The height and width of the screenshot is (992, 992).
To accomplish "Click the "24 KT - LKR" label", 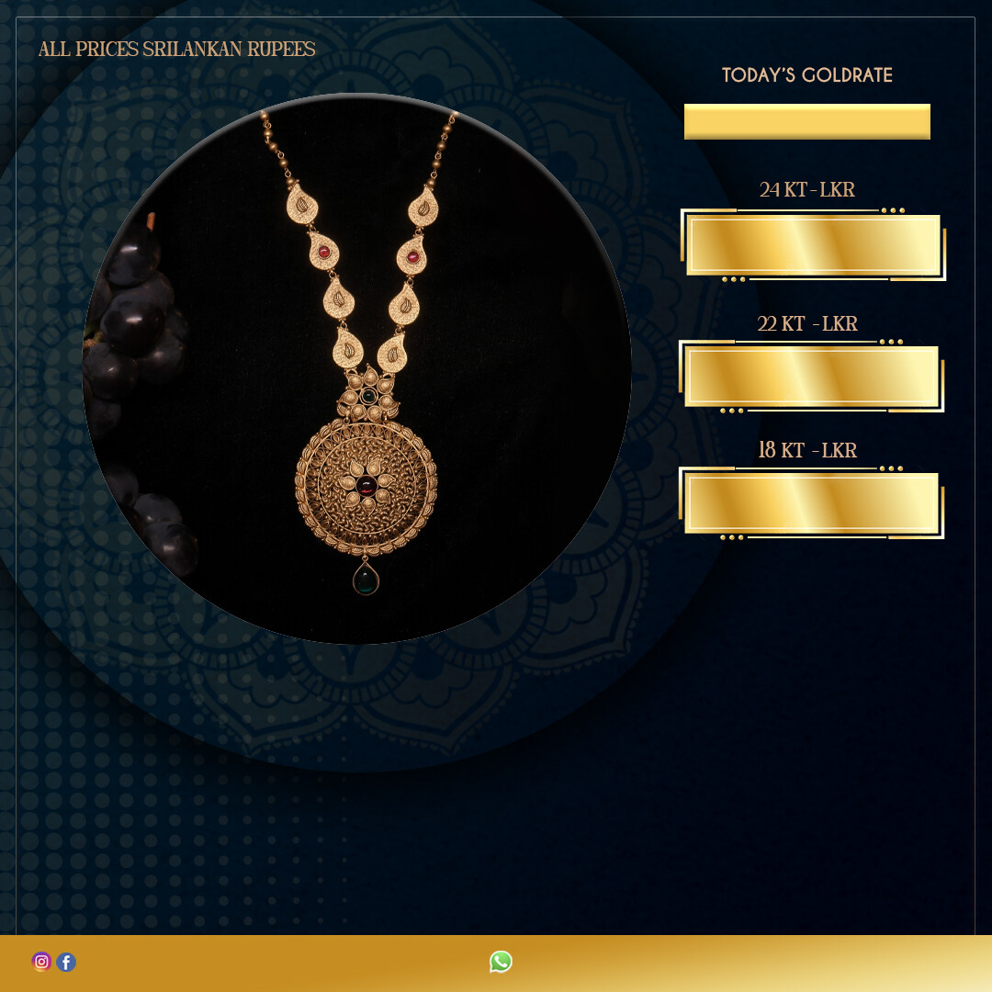I will click(807, 190).
